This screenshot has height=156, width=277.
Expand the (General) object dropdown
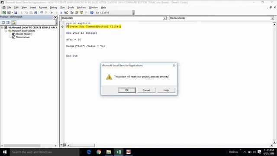pyautogui.click(x=164, y=18)
